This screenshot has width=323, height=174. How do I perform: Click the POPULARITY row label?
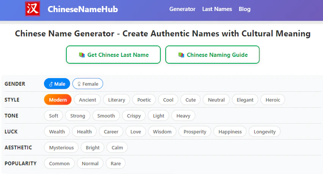(20, 163)
